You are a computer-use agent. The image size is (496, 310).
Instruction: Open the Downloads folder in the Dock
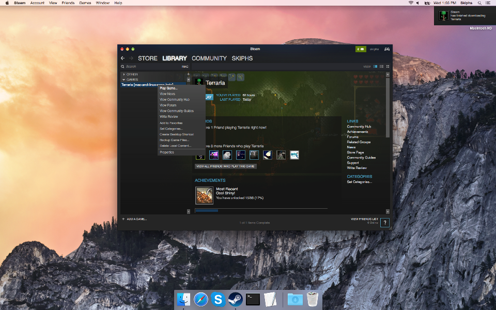(295, 299)
